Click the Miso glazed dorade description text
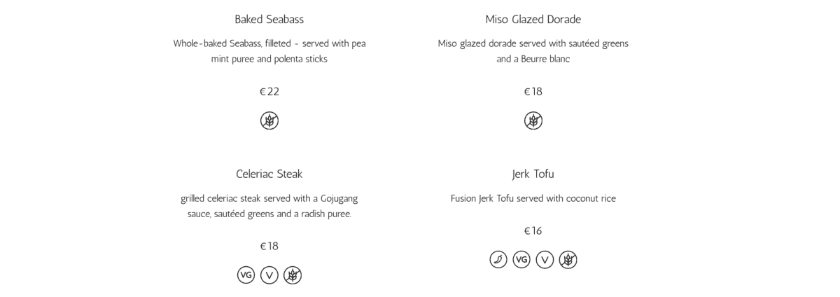The width and height of the screenshot is (840, 297). 533,51
